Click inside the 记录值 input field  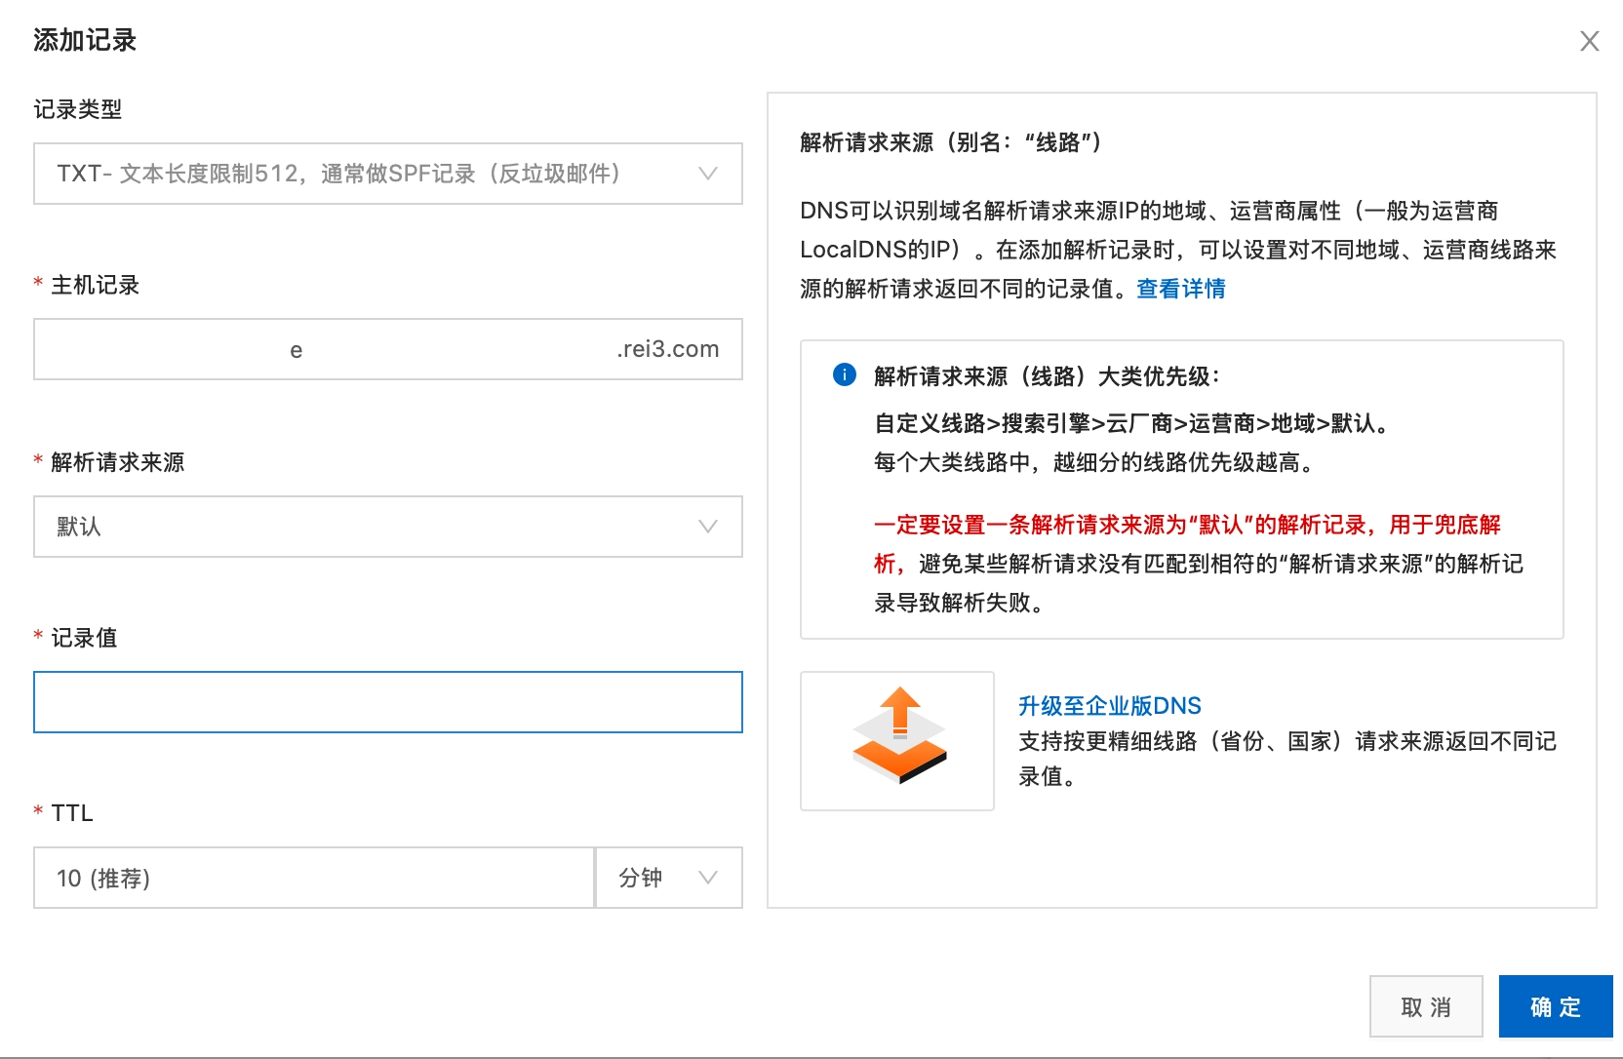(663, 702)
